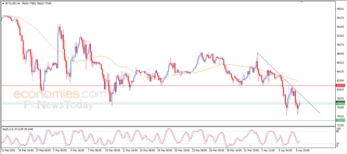The height and width of the screenshot is (154, 347).
Task: Click the 80215 price axis value
Action: (340, 90)
